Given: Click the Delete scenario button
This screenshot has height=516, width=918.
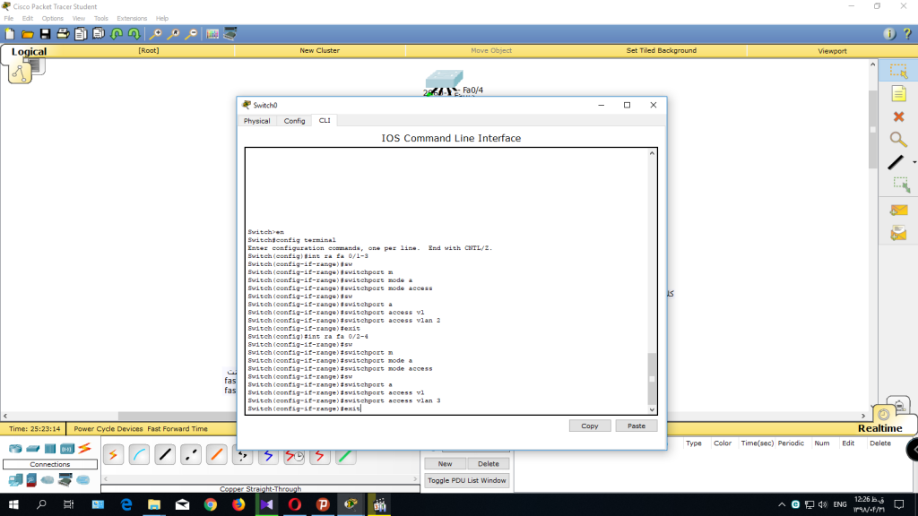Looking at the screenshot, I should (x=489, y=463).
